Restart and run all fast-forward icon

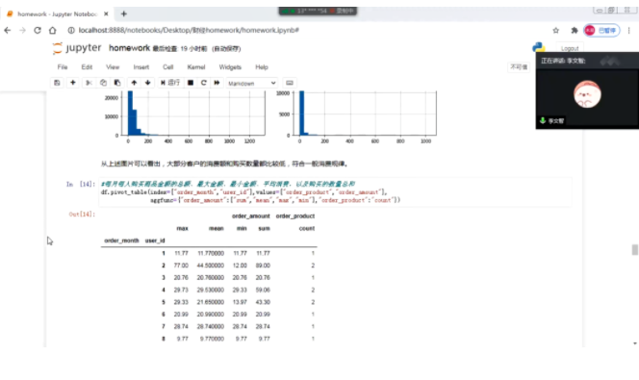click(217, 83)
